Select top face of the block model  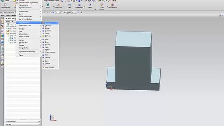[134, 39]
